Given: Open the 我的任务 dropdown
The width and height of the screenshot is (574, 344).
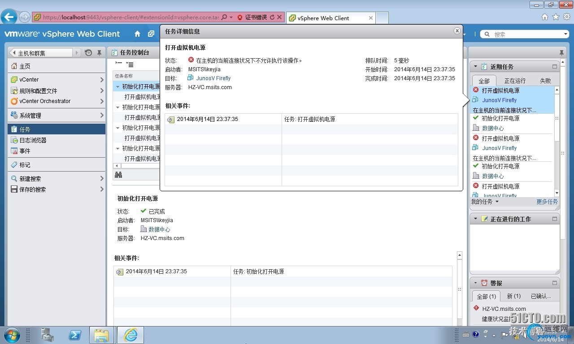Looking at the screenshot, I should click(485, 202).
